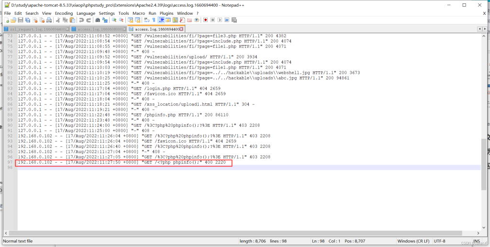
Task: Open the Plugins menu
Action: [x=167, y=13]
